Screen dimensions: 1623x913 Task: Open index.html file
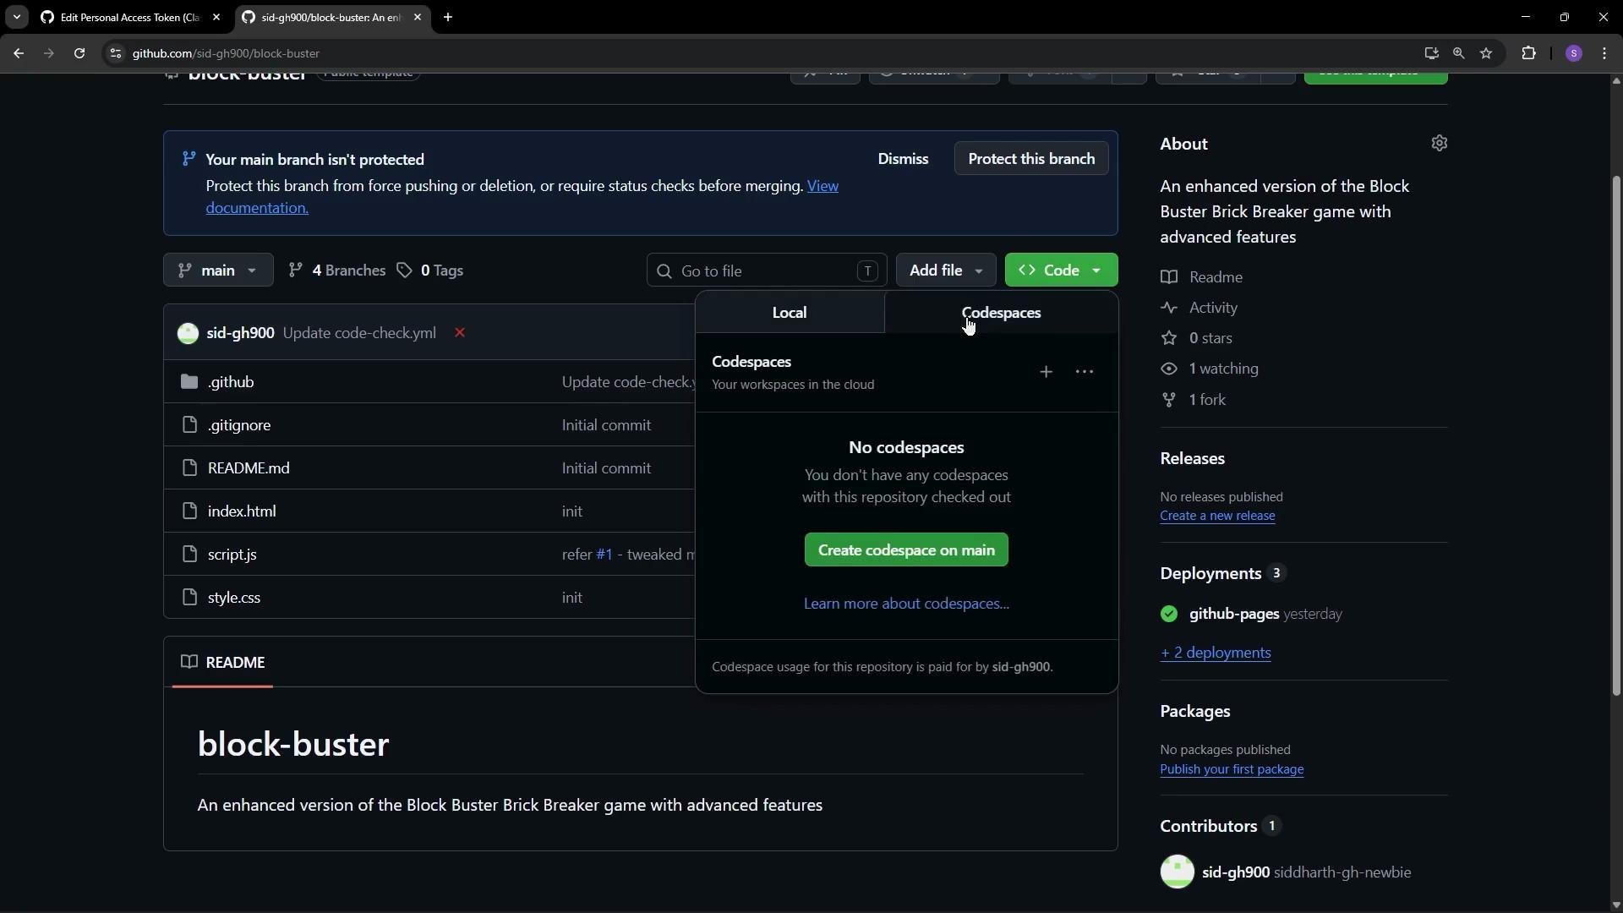(242, 511)
